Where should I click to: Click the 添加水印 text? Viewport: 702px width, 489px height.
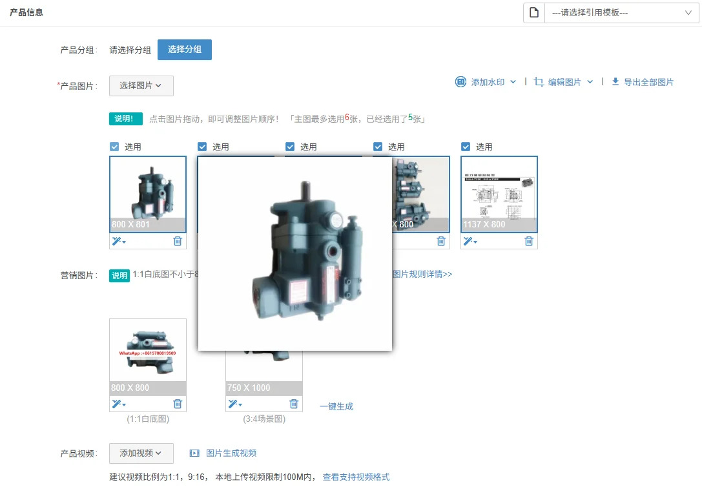(x=488, y=83)
